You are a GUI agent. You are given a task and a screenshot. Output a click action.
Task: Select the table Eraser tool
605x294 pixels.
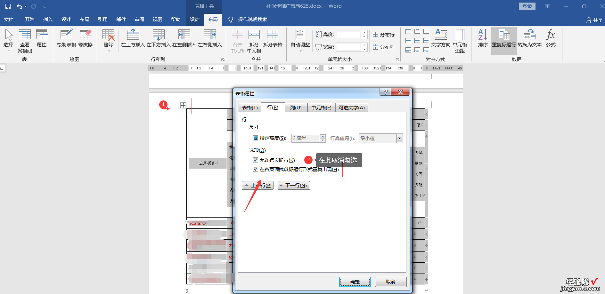click(86, 38)
